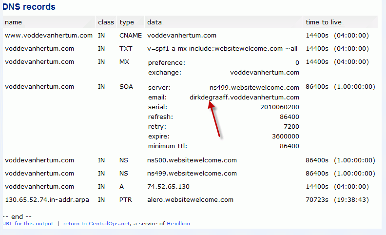Open the URL for this output link
Viewport: 386px width, 235px height.
coord(28,223)
